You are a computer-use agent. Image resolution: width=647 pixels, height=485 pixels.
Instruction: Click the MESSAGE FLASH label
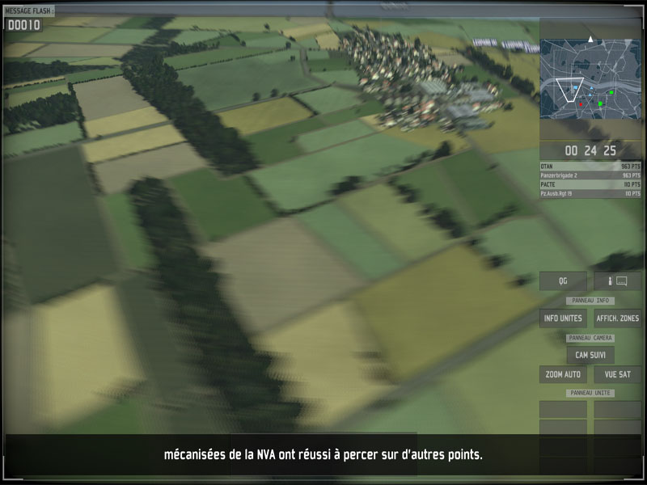coord(28,11)
